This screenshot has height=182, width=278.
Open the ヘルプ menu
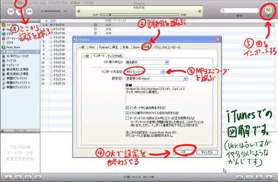[x=88, y=3]
